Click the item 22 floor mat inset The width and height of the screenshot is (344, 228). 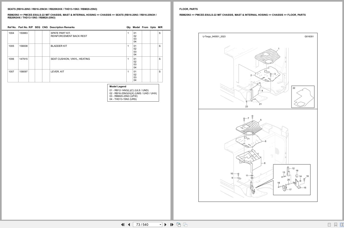pos(303,97)
